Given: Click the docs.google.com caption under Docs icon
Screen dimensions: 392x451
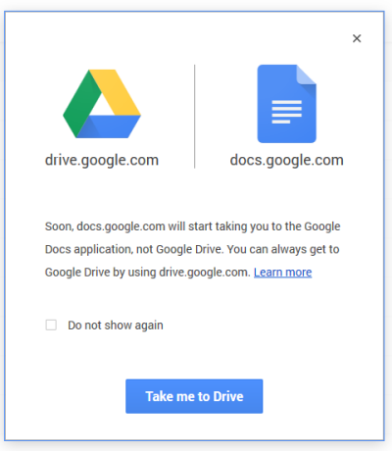Looking at the screenshot, I should 286,160.
